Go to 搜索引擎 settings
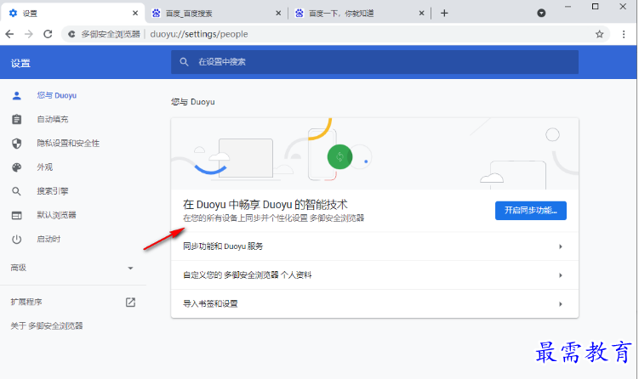639x379 pixels. pos(53,191)
